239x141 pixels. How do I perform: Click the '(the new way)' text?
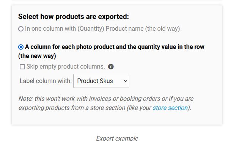tap(37, 56)
